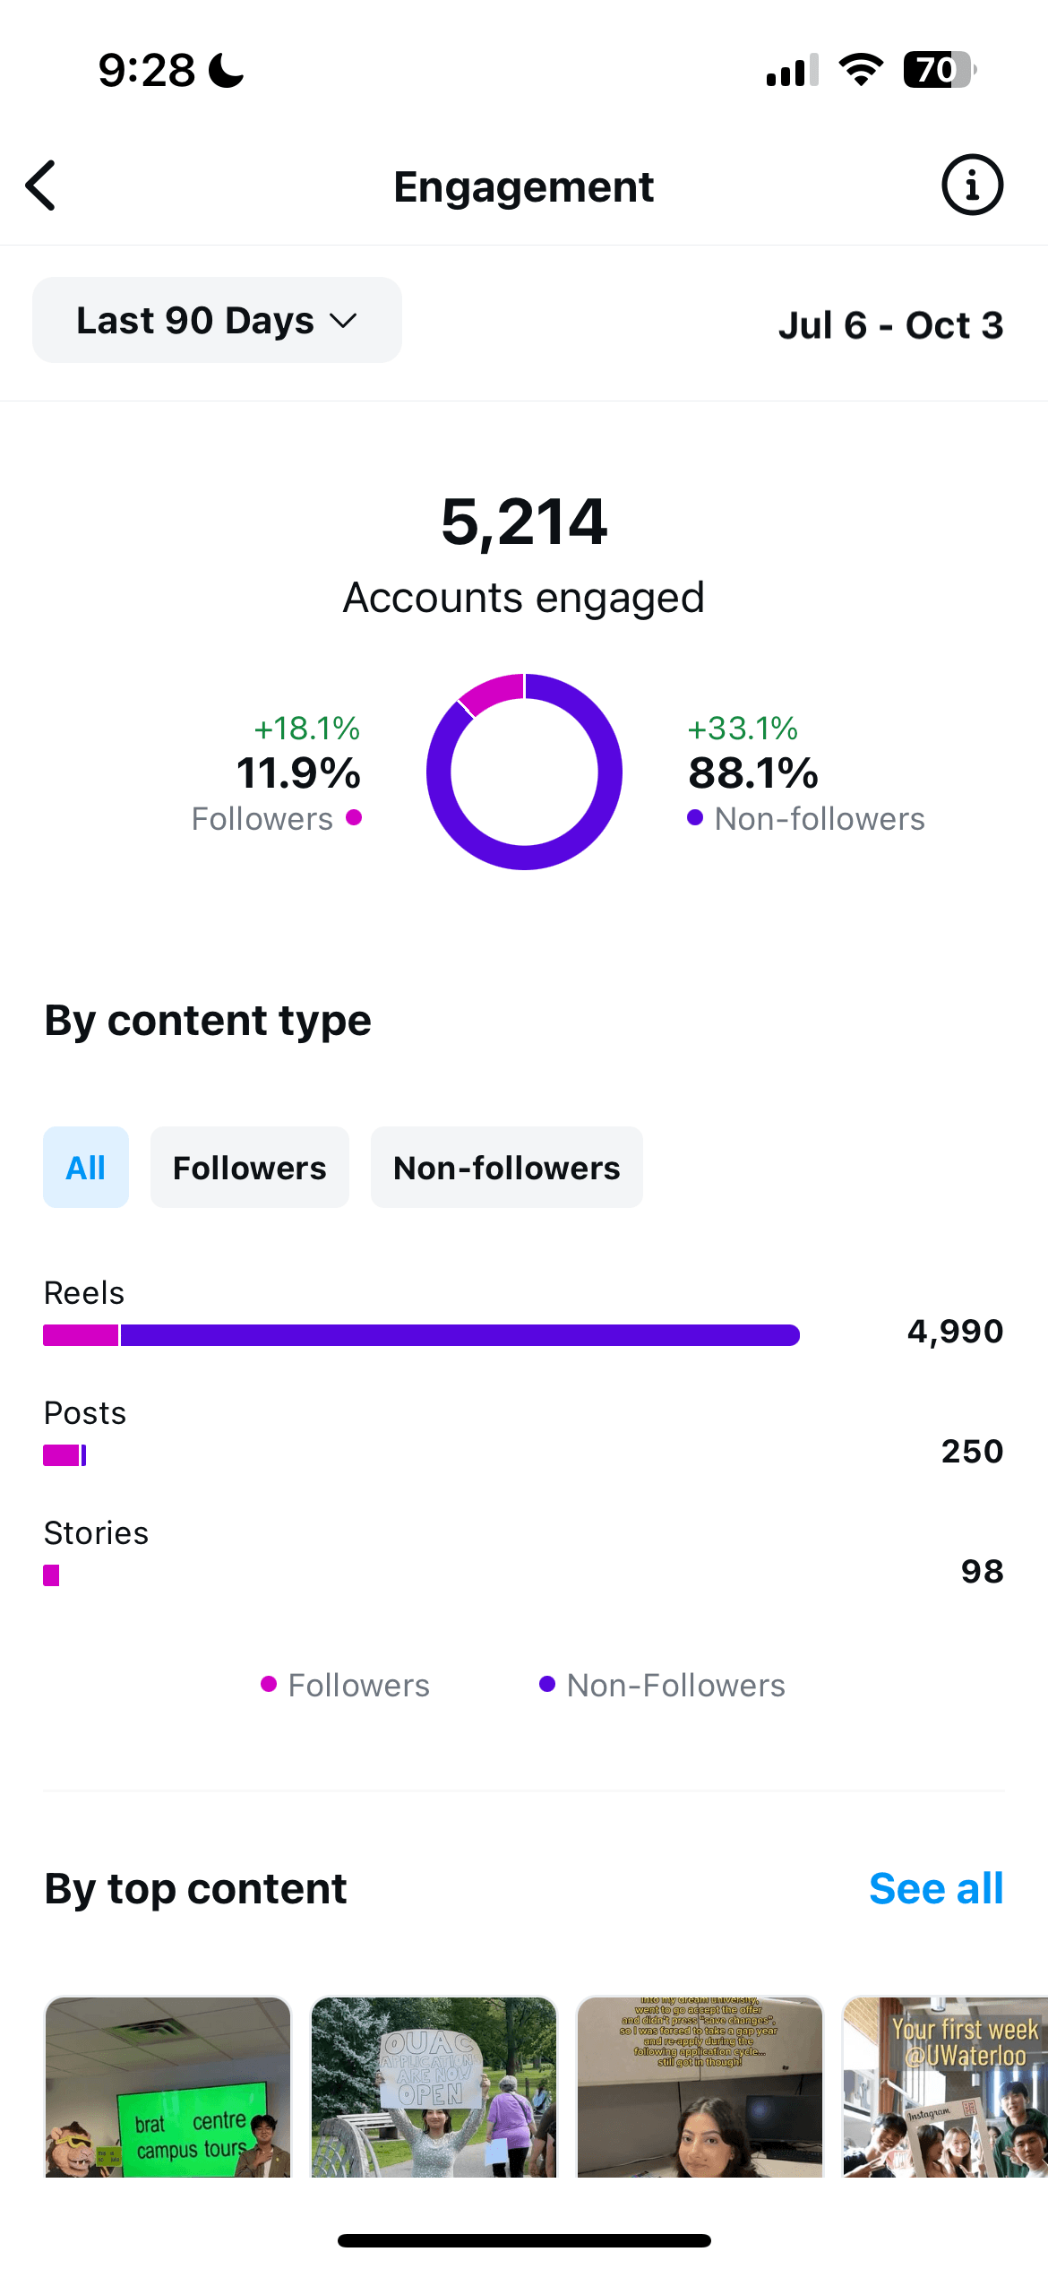Viewport: 1048px width, 2269px height.
Task: Switch to the Followers filter chip
Action: coord(250,1168)
